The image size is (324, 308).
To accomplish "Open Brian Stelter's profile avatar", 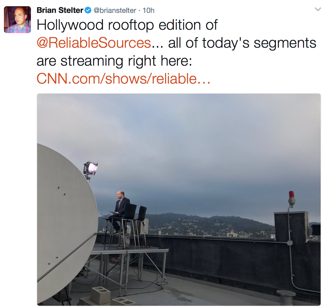I will (x=17, y=20).
